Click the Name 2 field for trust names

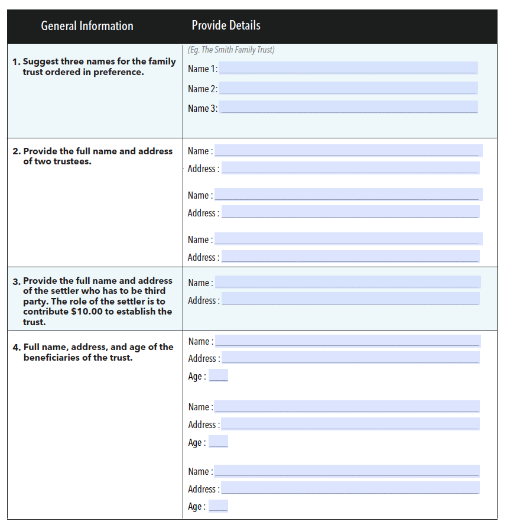click(349, 87)
